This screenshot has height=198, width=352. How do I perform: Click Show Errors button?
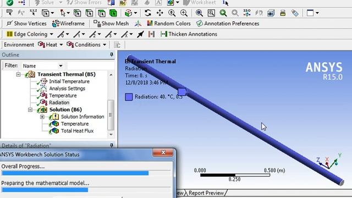click(84, 3)
